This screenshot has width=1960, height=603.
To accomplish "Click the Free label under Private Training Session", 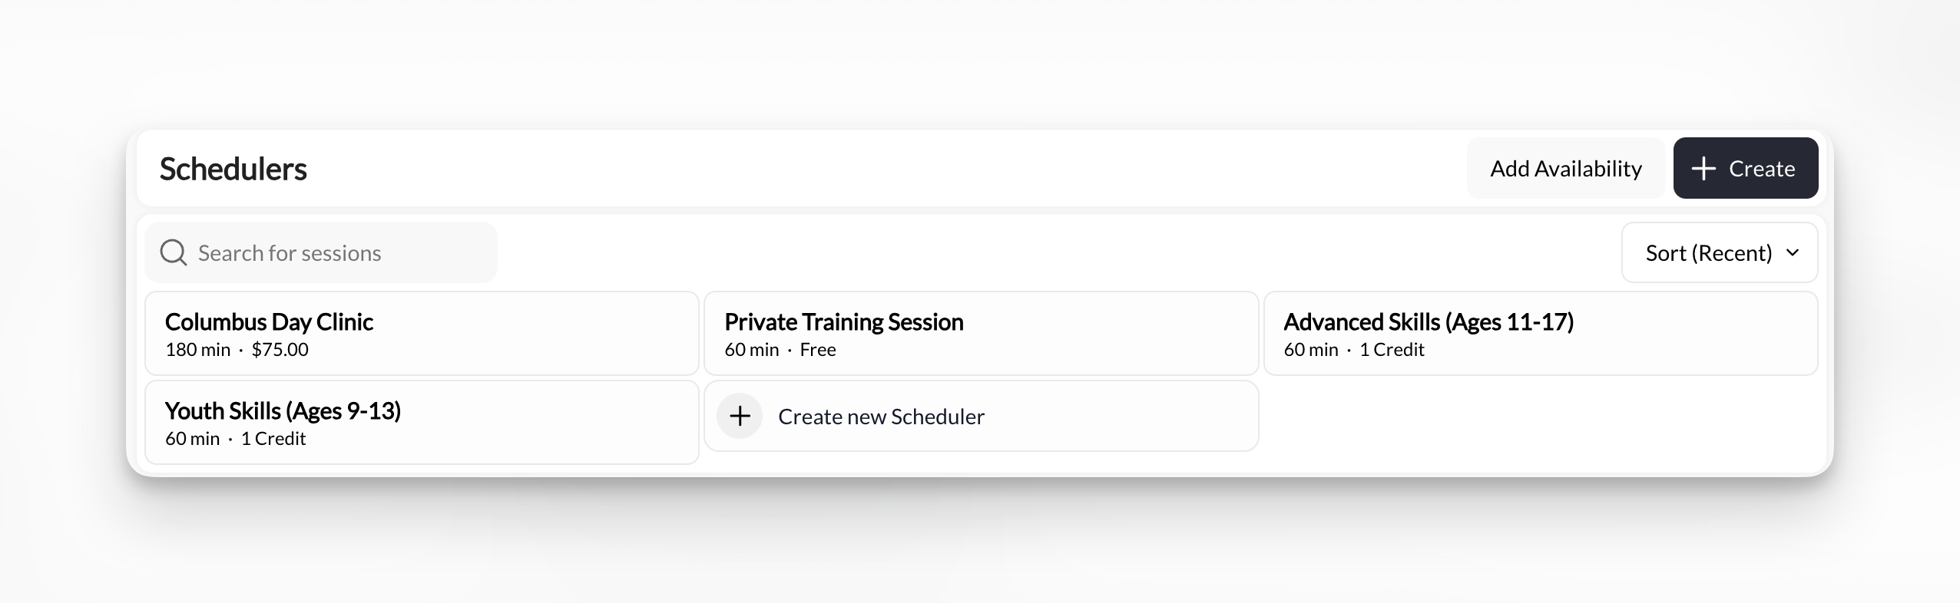I will (x=819, y=349).
